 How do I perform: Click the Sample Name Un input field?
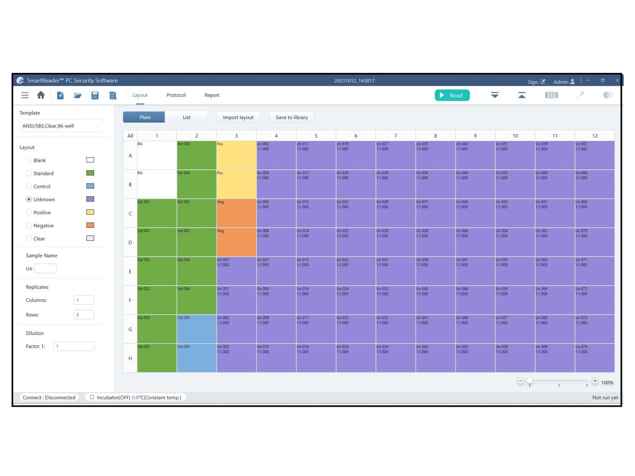[x=45, y=269]
